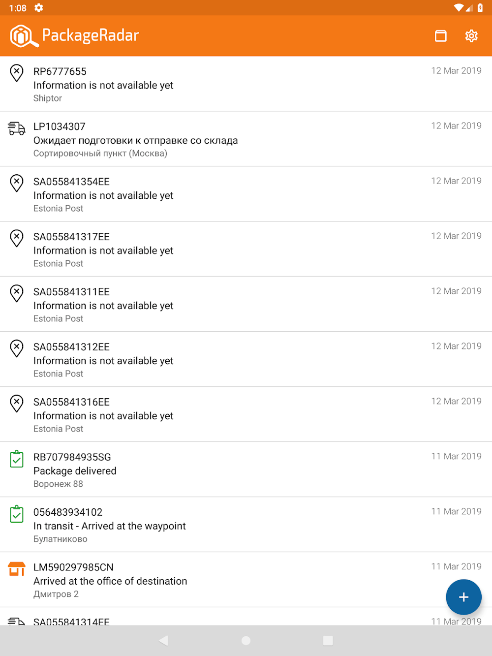Viewport: 492px width, 656px height.
Task: Click the truck icon beside LP1034307
Action: [17, 128]
